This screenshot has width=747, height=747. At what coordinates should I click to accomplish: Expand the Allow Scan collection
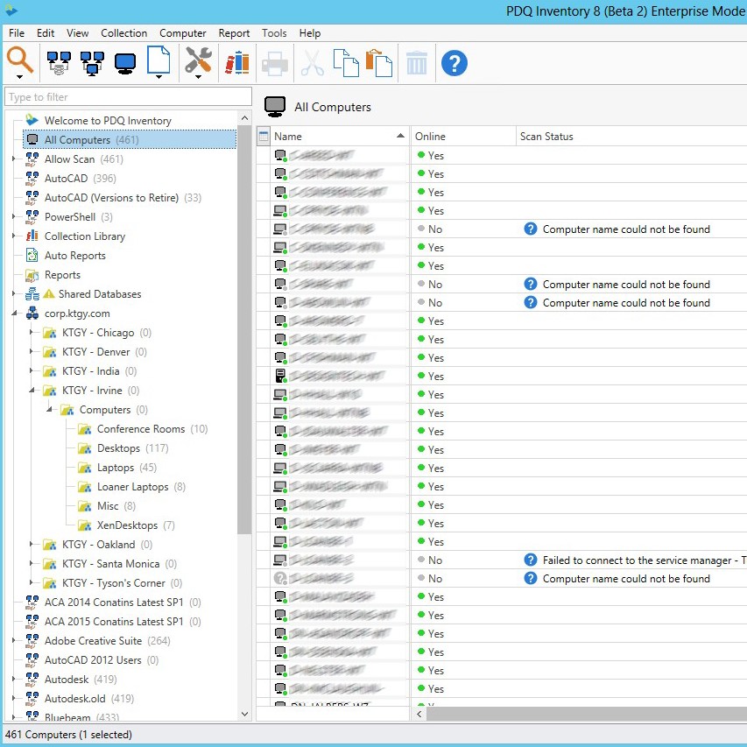pyautogui.click(x=14, y=159)
